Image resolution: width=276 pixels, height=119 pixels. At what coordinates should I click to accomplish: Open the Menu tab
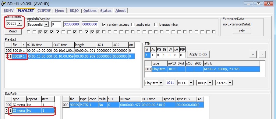pos(59,11)
